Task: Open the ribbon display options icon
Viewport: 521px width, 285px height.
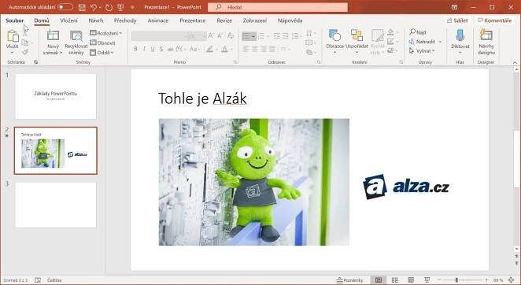Action: [455, 7]
